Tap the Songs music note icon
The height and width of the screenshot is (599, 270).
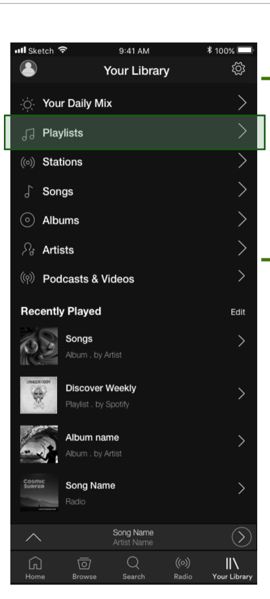tap(27, 191)
